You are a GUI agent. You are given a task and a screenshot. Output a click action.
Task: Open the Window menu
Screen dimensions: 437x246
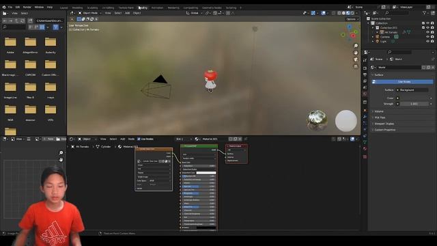click(39, 8)
